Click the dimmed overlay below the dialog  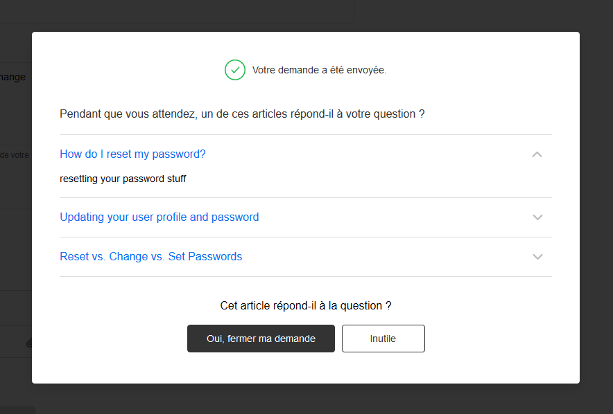(x=306, y=399)
